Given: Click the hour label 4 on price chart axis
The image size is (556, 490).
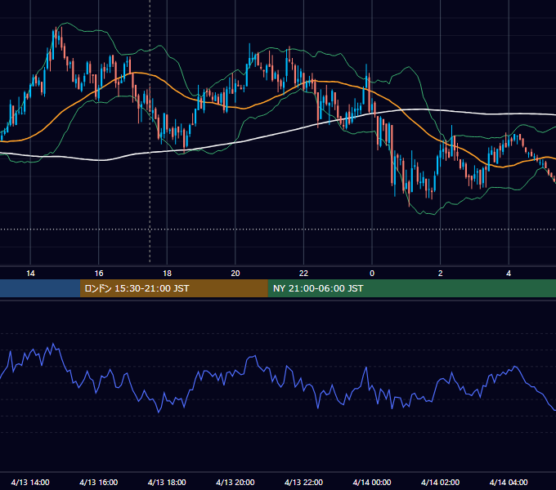Looking at the screenshot, I should coord(509,274).
